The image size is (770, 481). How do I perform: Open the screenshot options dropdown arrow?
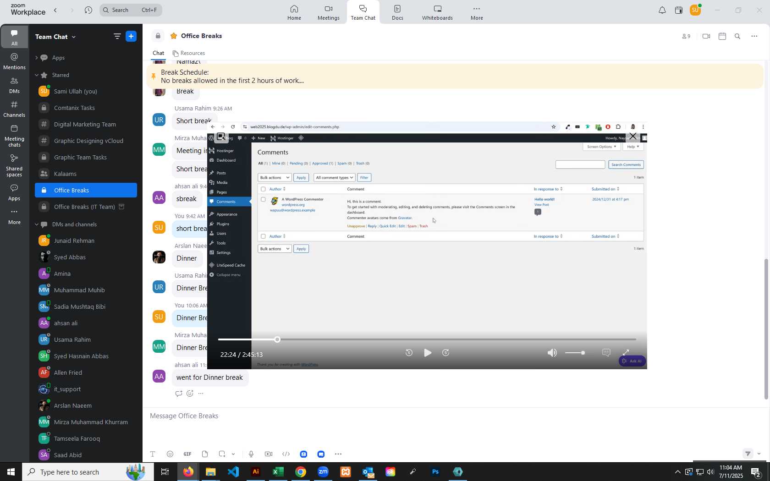pyautogui.click(x=233, y=454)
